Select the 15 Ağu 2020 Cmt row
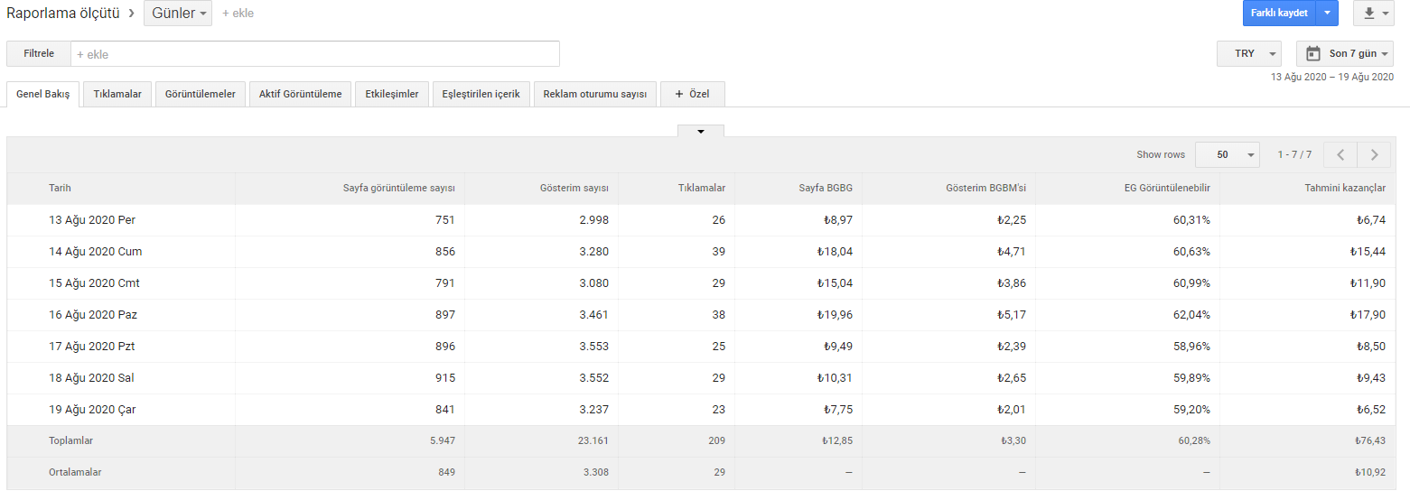Image resolution: width=1410 pixels, height=500 pixels. tap(700, 282)
